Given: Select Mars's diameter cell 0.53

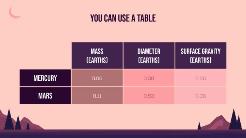Looking at the screenshot, I should (149, 96).
